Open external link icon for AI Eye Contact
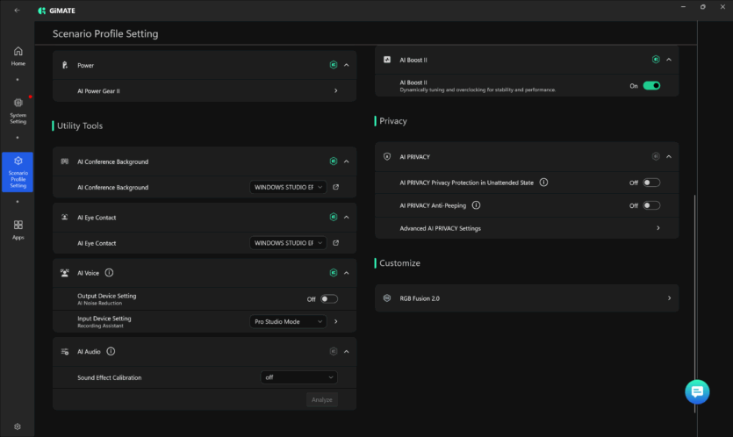Viewport: 733px width, 437px height. (335, 243)
